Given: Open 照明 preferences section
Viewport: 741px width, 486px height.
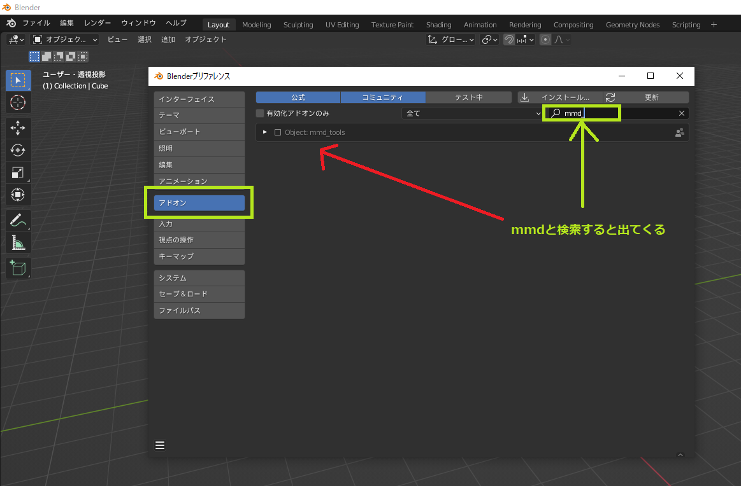Looking at the screenshot, I should point(199,148).
